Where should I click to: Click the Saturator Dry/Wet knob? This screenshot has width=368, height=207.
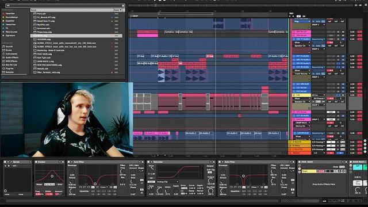210,191
